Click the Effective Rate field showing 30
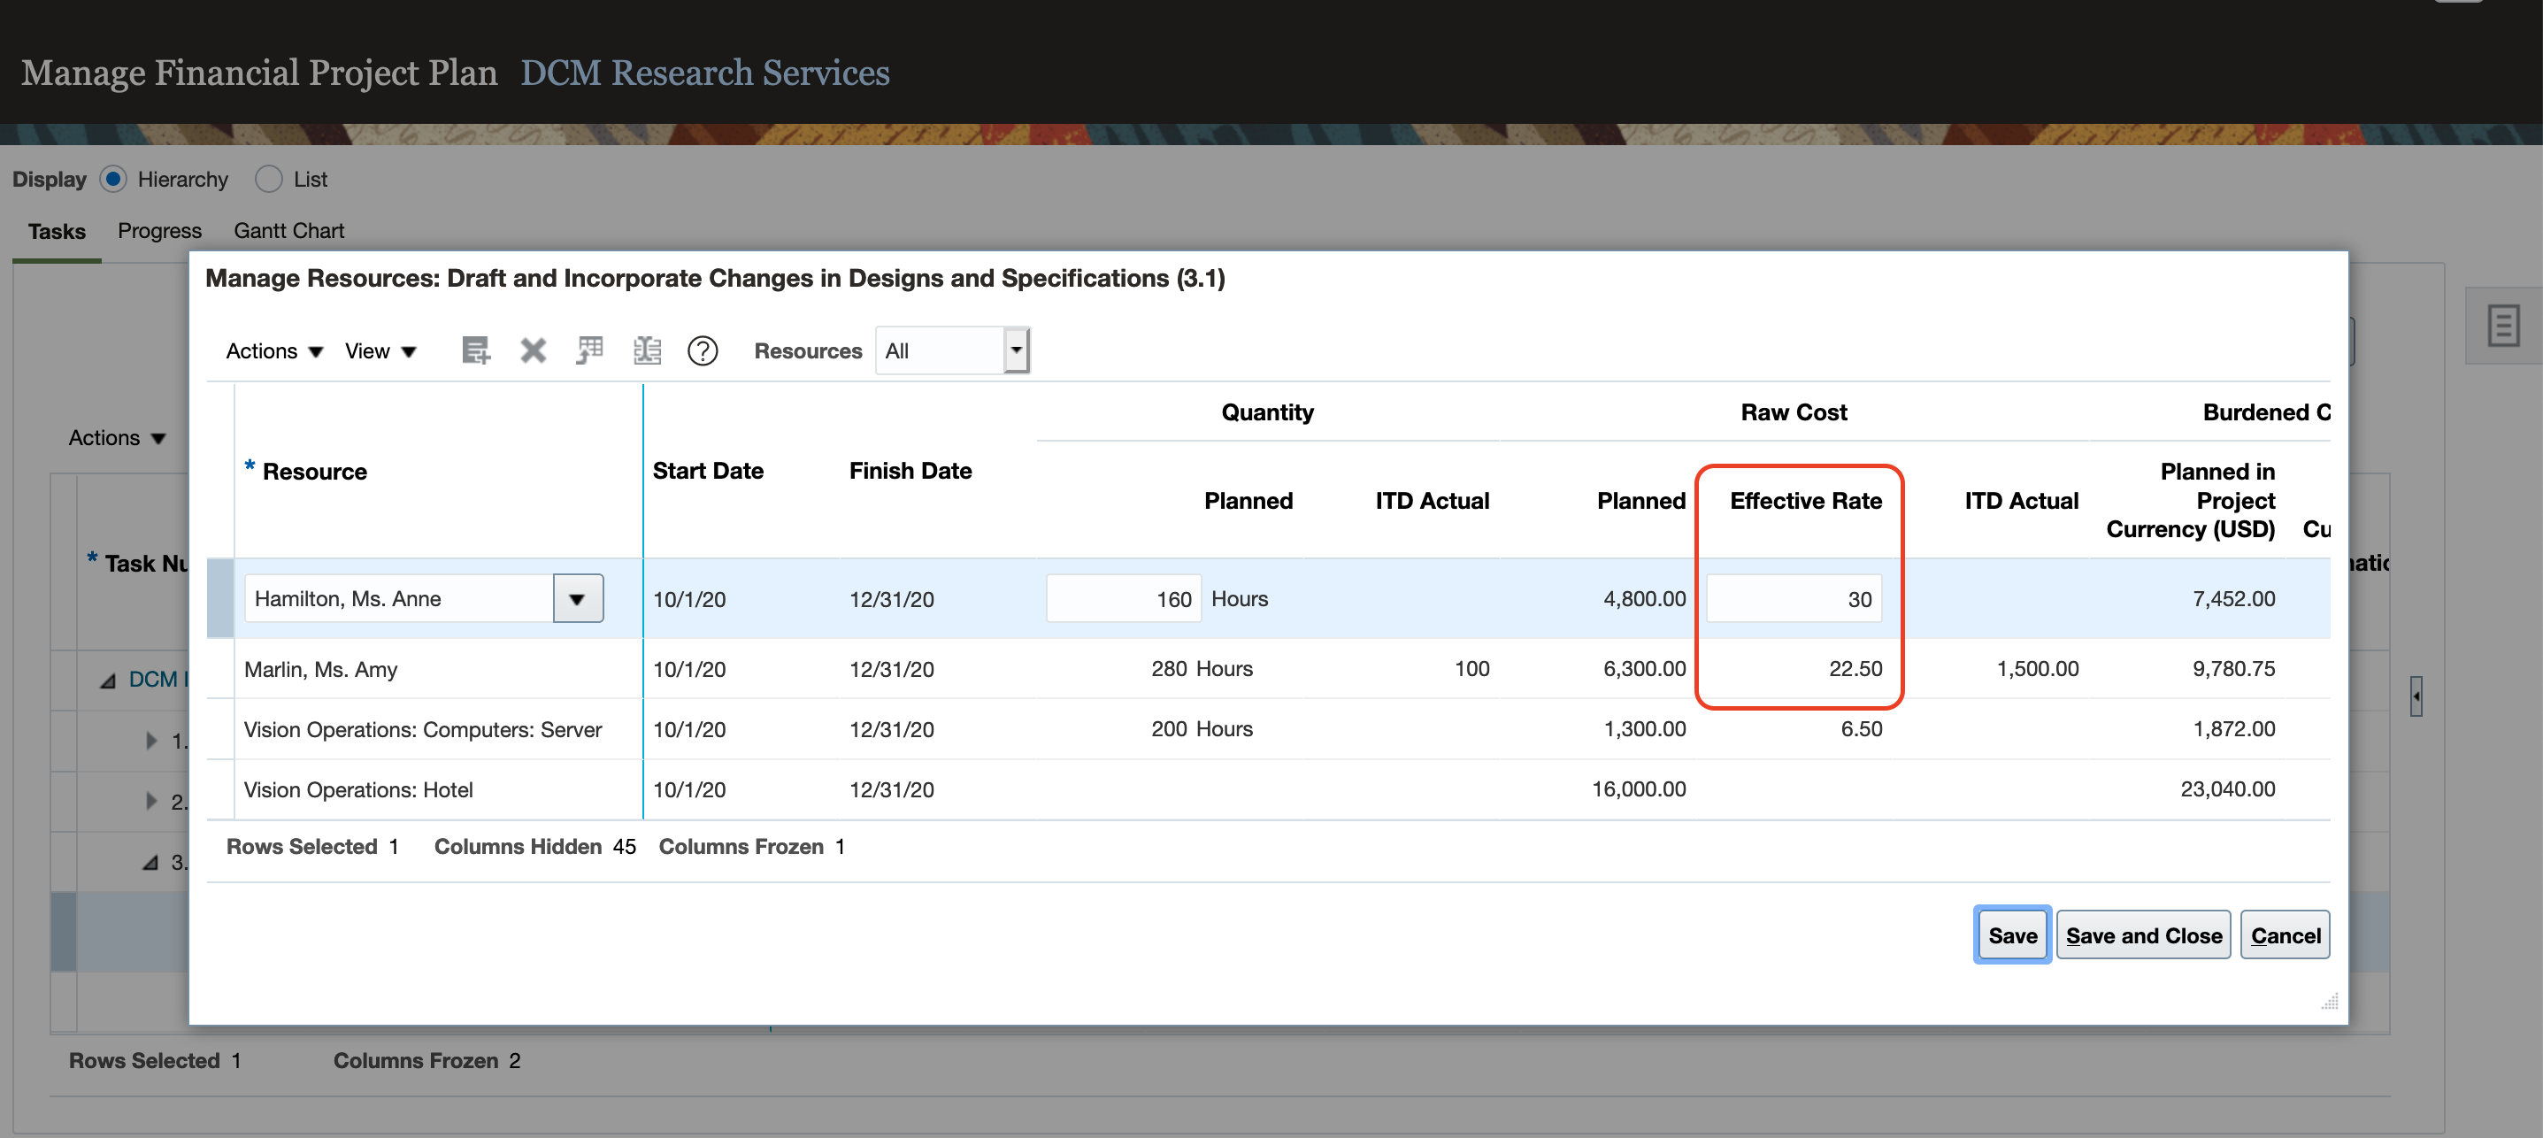The width and height of the screenshot is (2543, 1138). (1793, 599)
